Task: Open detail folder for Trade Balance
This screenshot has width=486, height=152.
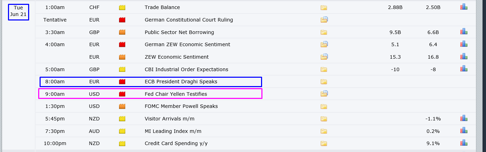Action: (324, 7)
